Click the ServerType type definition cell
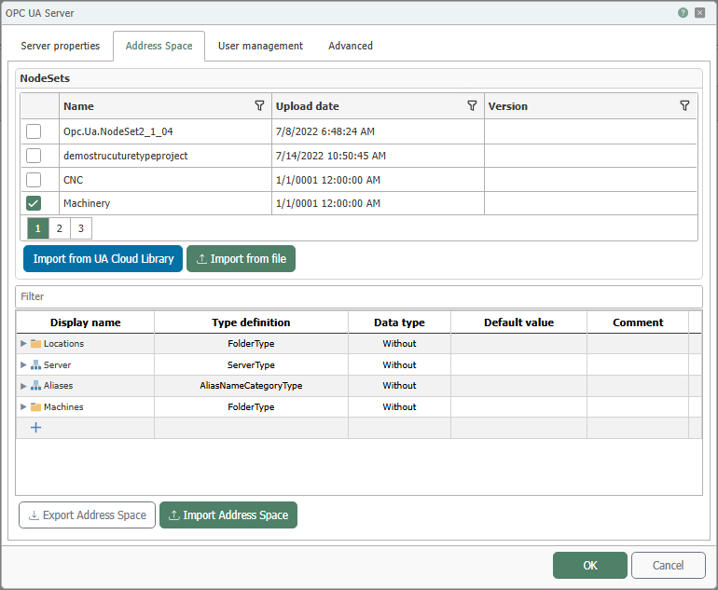718x590 pixels. [x=251, y=364]
